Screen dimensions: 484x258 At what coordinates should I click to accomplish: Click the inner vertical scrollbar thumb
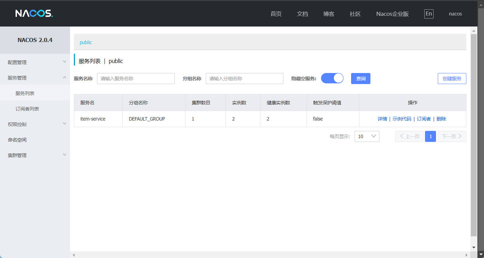click(474, 135)
